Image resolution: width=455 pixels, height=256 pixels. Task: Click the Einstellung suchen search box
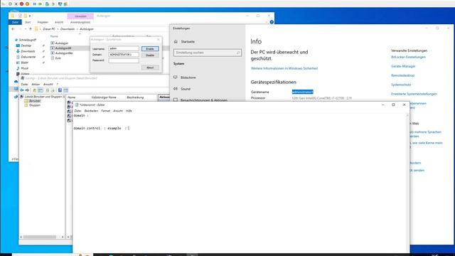click(x=208, y=53)
